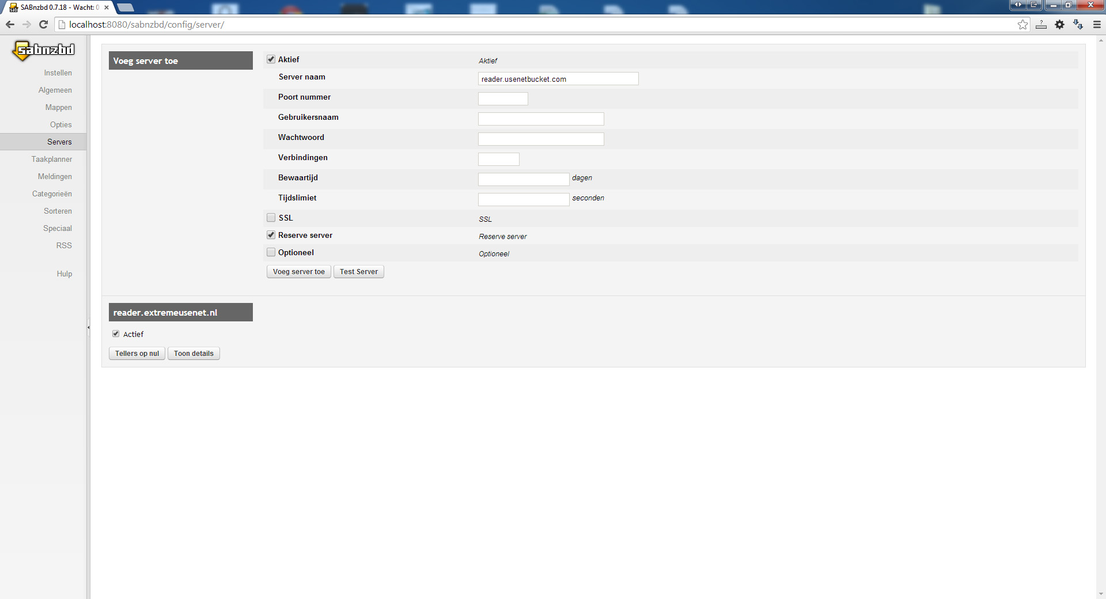Check the Optioneel checkbox
Screen dimensions: 1106x599
tap(271, 252)
